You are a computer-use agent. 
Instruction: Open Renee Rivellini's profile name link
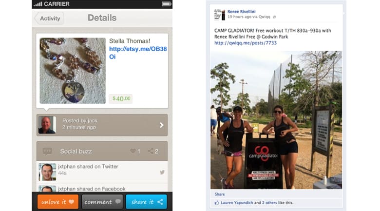[x=241, y=11]
